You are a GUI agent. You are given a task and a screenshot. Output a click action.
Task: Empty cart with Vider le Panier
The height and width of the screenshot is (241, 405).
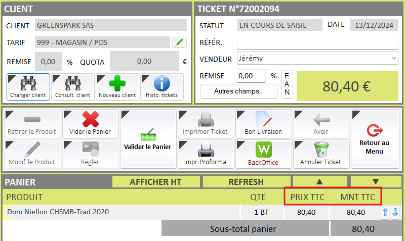[x=90, y=120]
